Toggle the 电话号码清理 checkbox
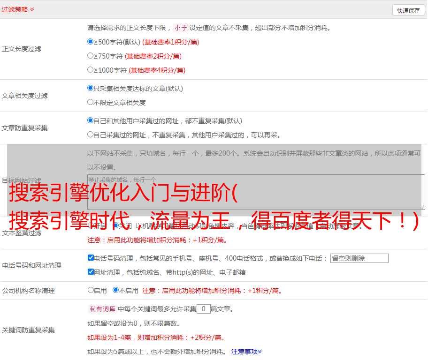 (x=91, y=258)
